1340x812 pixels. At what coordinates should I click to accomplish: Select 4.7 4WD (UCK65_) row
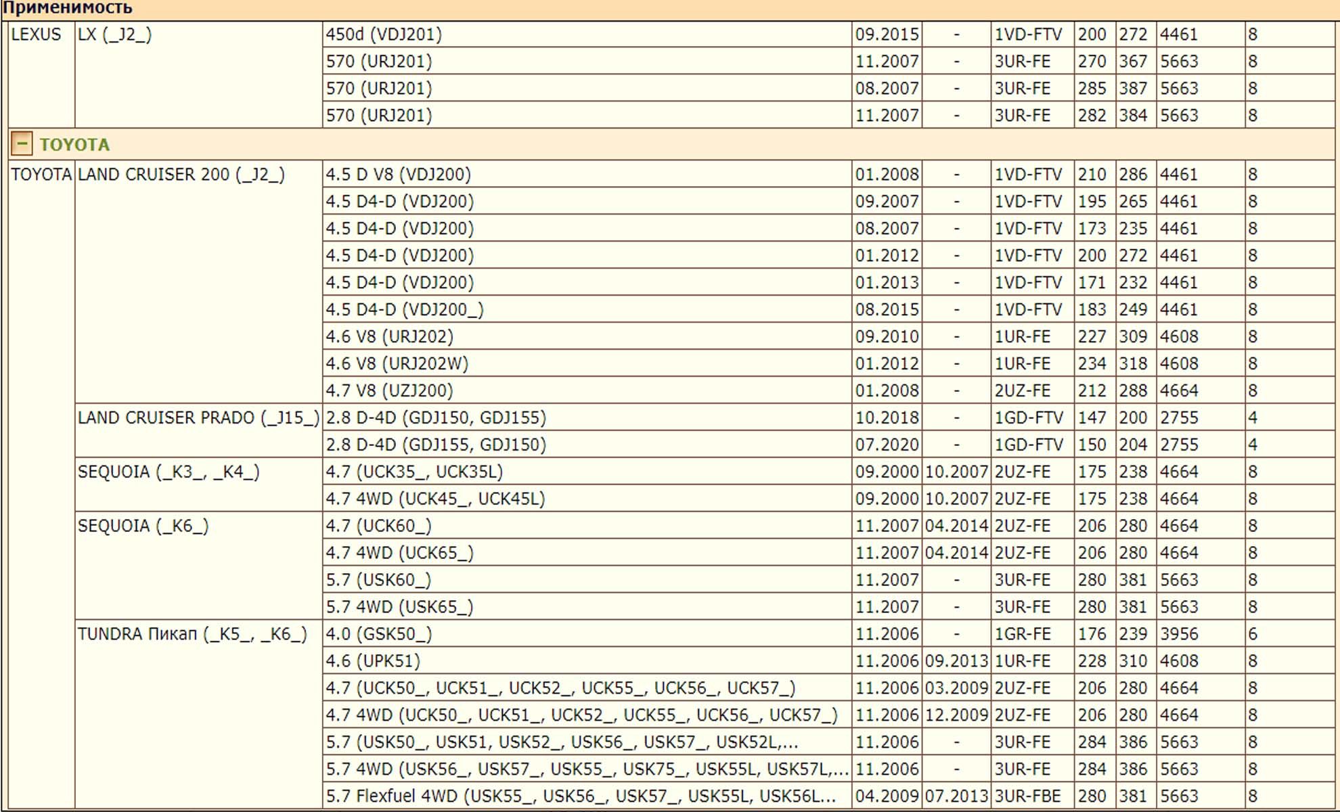[x=828, y=554]
